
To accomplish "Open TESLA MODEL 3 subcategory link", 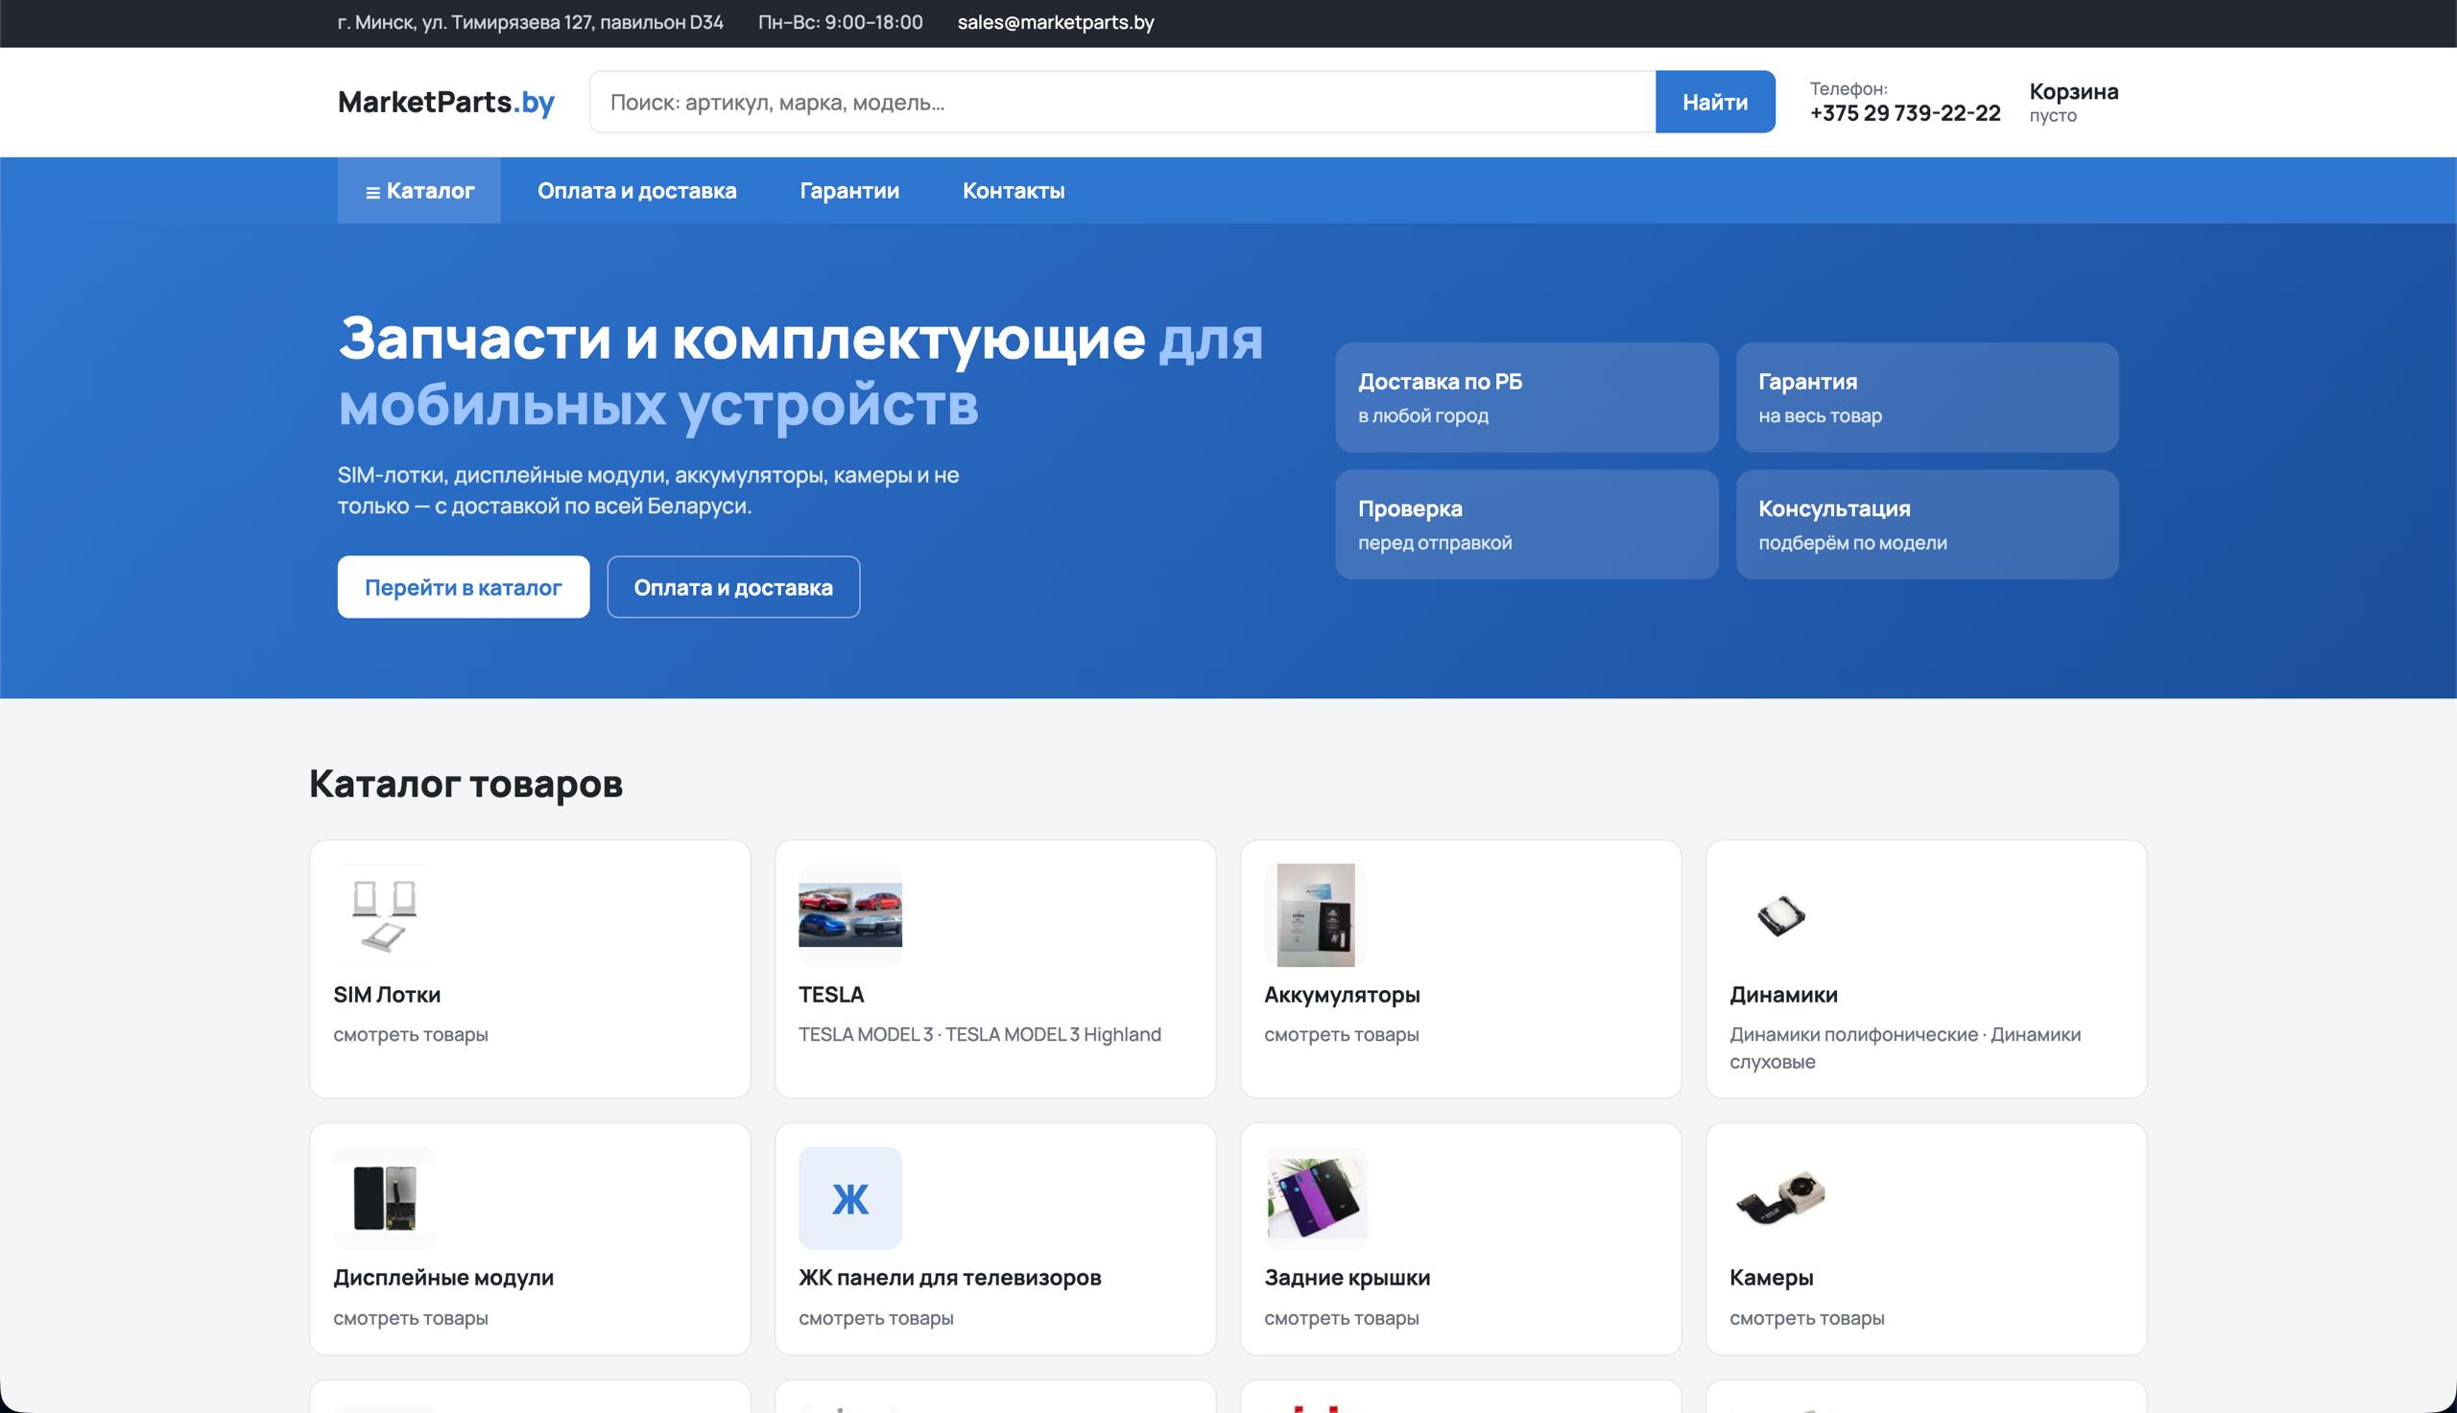I will point(866,1034).
